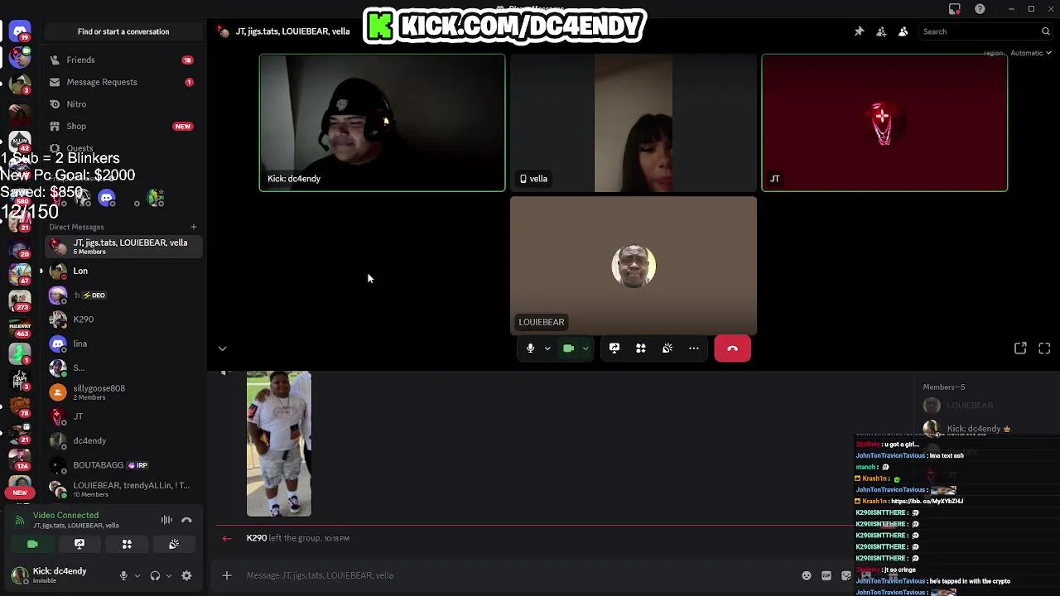Click the K290 name in left-the-group message
Viewport: 1060px width, 596px height.
tap(257, 538)
